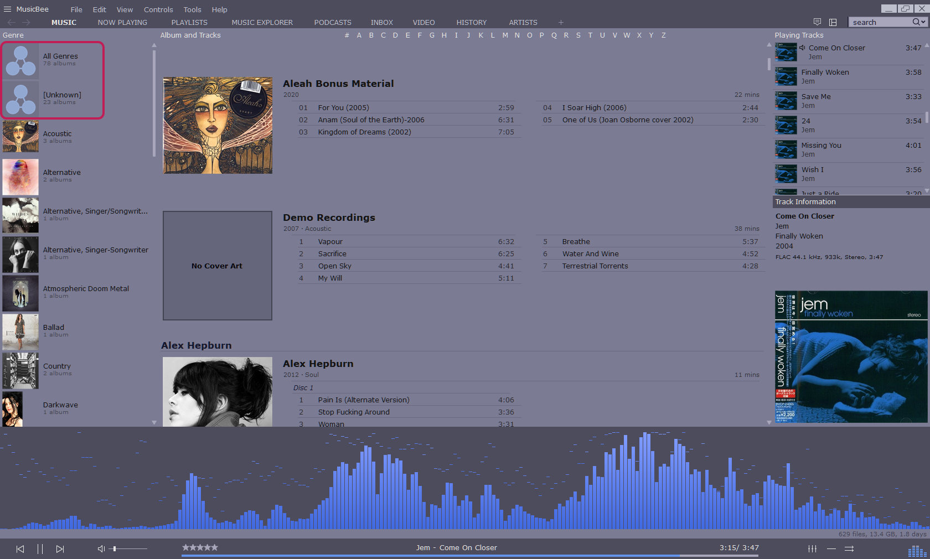Go to the previous track

click(x=20, y=548)
